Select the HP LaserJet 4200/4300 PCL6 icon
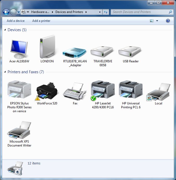 (x=103, y=90)
